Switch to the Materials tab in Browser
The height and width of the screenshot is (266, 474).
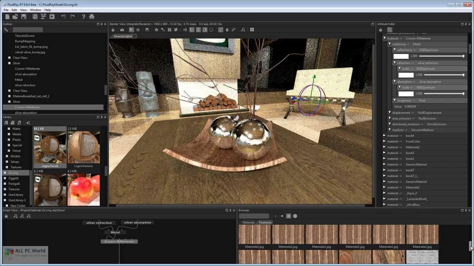[x=248, y=222]
